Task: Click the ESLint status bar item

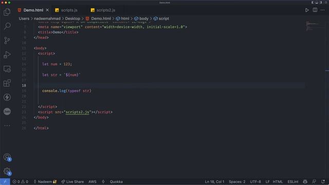Action: click(x=293, y=181)
